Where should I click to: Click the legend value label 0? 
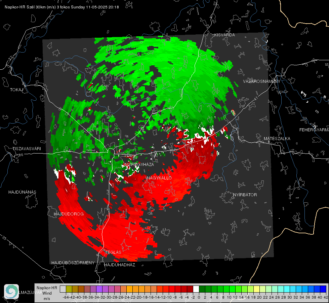tap(199, 297)
